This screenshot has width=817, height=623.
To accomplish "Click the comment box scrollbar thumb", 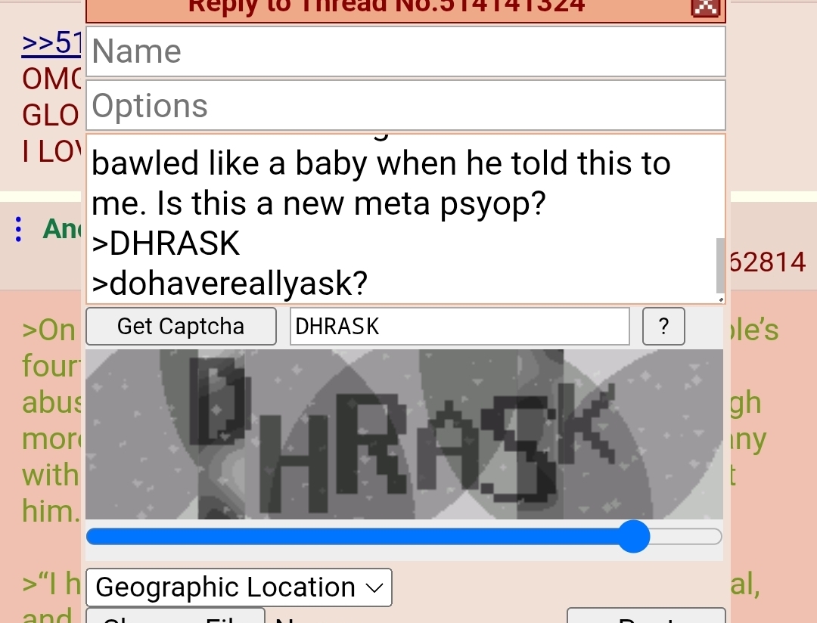I will (x=720, y=266).
